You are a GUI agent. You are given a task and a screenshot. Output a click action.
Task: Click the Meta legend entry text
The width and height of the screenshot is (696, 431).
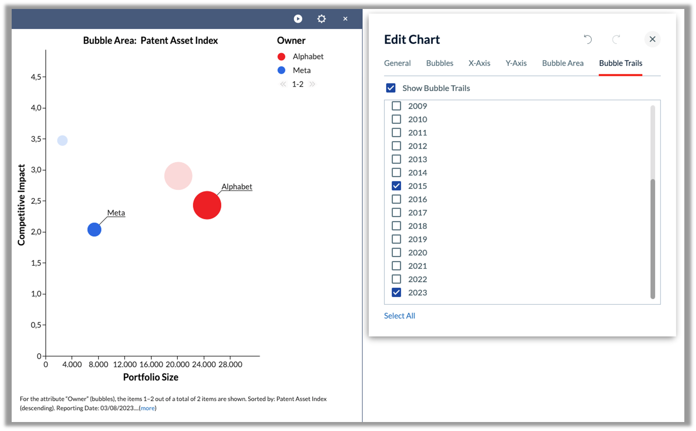(x=302, y=70)
